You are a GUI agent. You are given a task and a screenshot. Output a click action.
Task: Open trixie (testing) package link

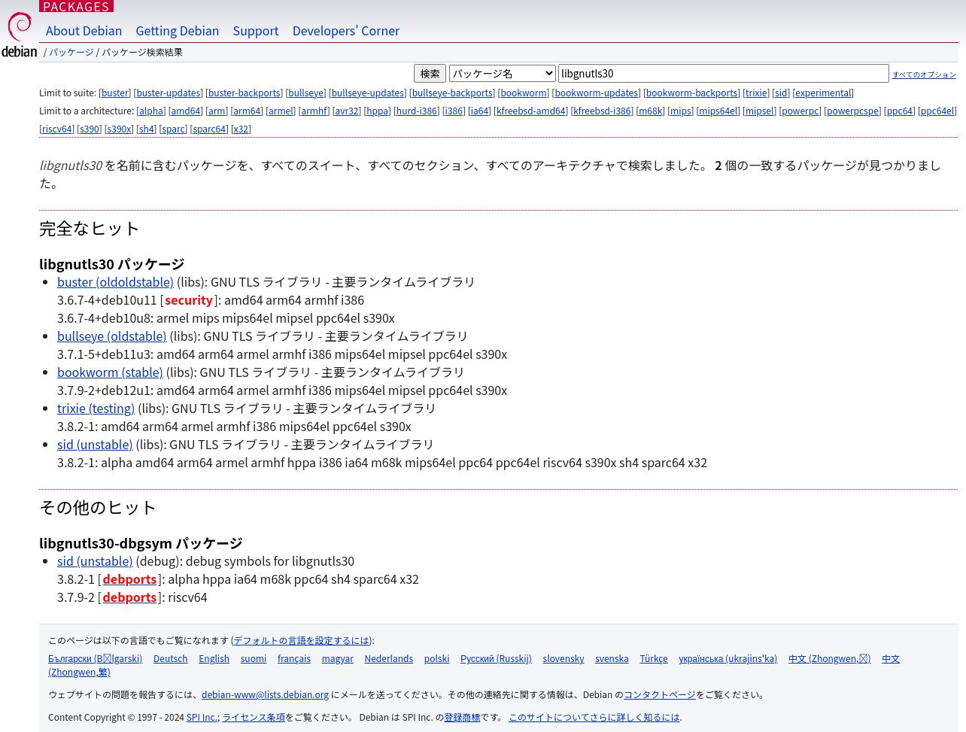point(96,409)
